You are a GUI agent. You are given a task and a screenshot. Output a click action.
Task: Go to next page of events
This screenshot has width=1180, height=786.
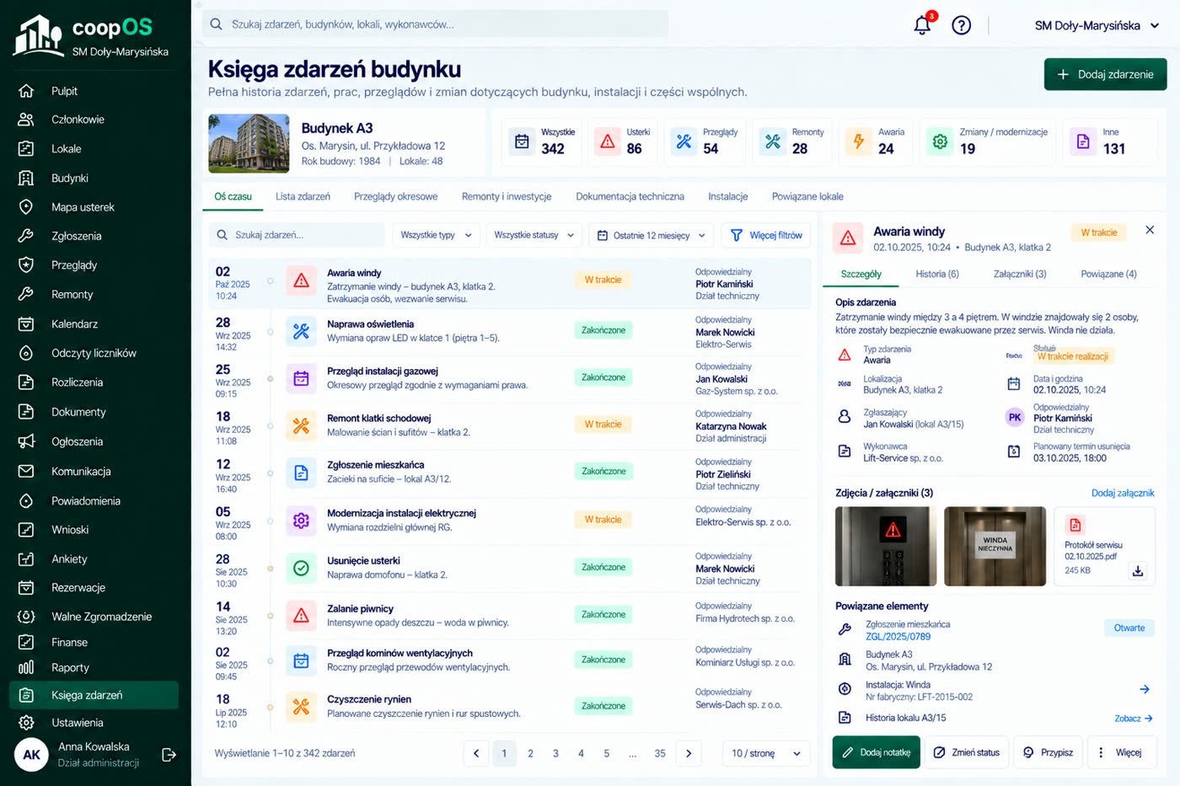click(x=689, y=753)
